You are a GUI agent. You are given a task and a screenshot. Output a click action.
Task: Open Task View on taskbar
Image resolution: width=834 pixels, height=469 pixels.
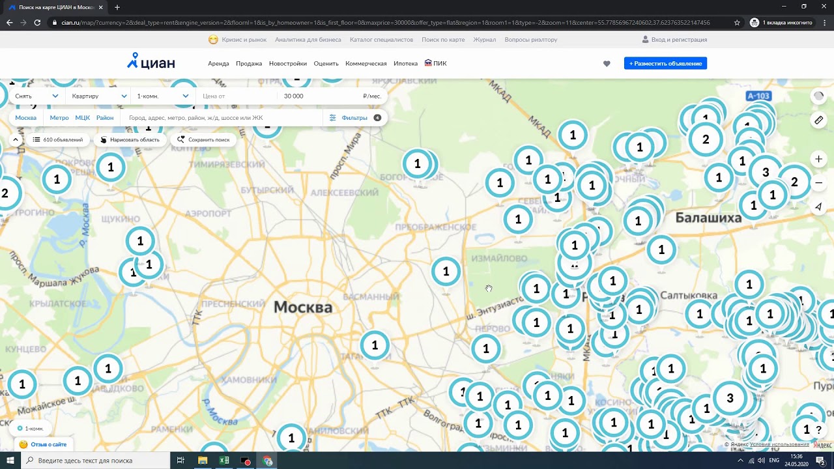click(x=180, y=461)
